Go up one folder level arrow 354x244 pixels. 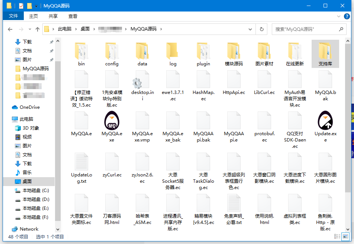pyautogui.click(x=38, y=29)
